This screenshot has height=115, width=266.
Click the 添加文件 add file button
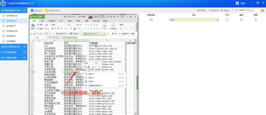[37, 10]
